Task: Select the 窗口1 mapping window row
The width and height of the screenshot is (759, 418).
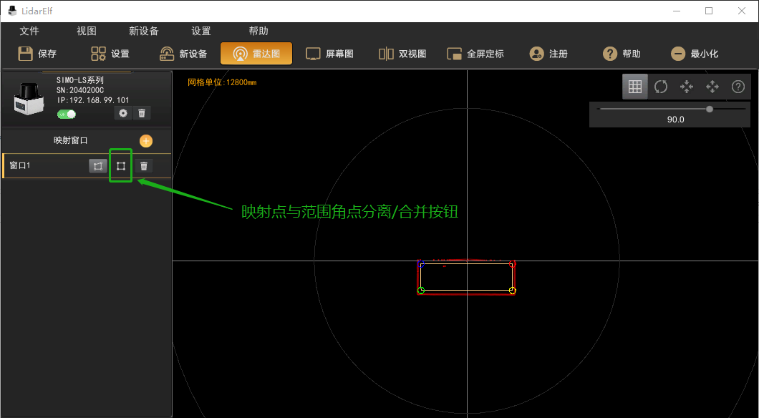Action: coord(43,166)
